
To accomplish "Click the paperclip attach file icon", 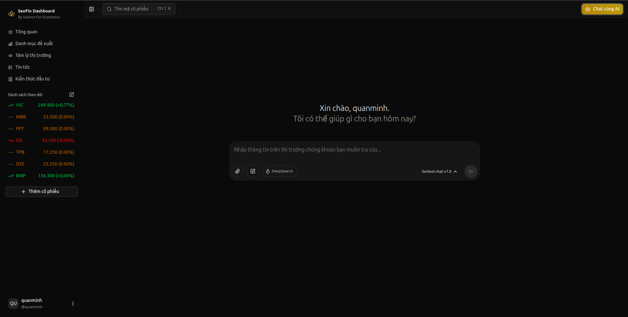I will pyautogui.click(x=237, y=171).
